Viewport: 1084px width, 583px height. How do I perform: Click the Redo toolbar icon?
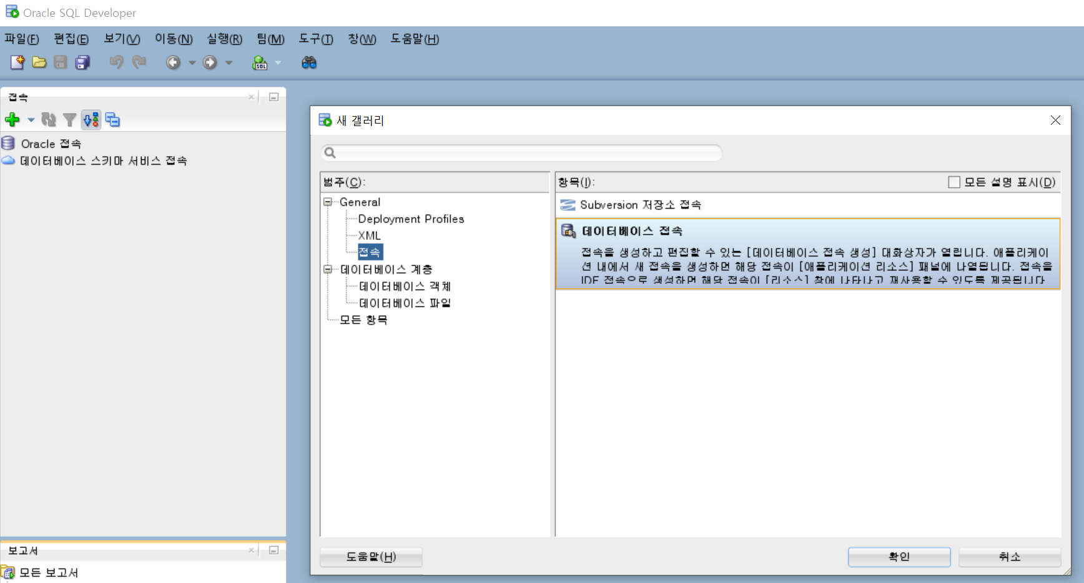pos(139,62)
